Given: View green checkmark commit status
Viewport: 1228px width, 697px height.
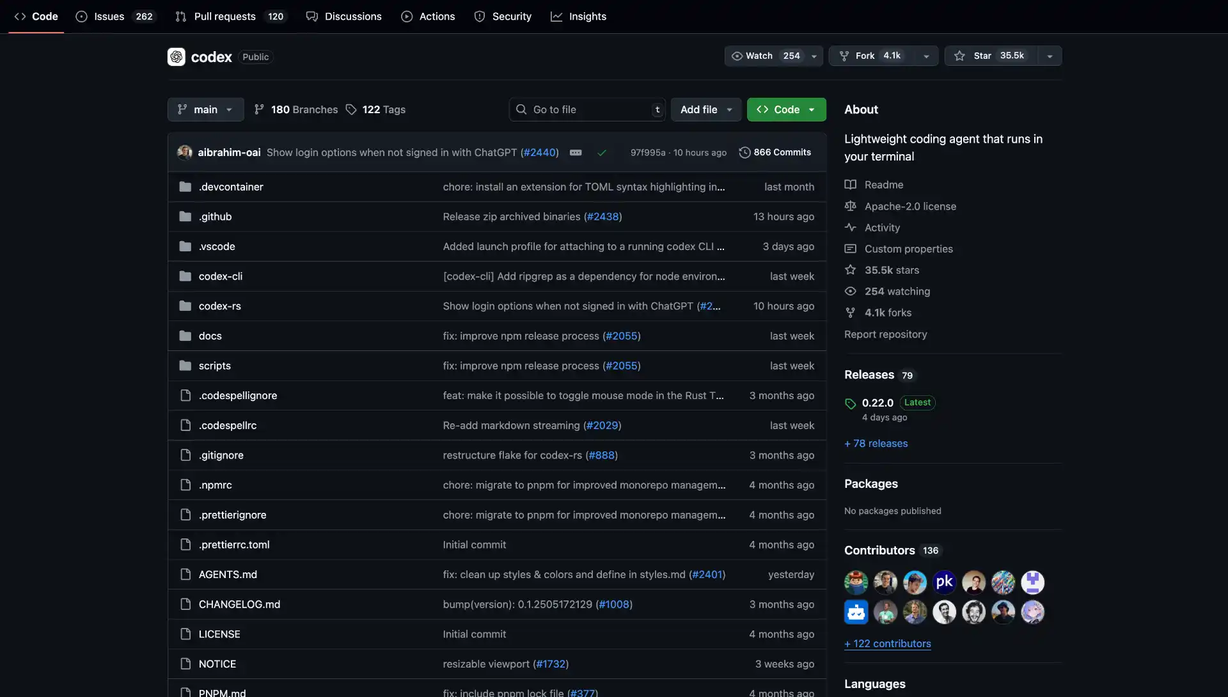Looking at the screenshot, I should tap(602, 152).
